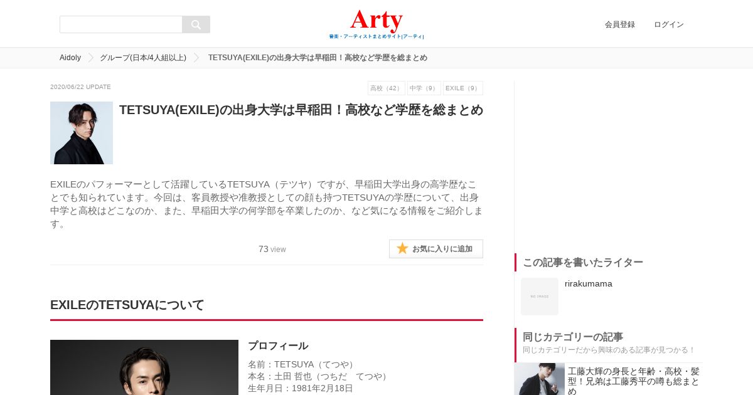Click 工藤大輝 related article thumbnail
Screen dimensions: 753x395
[x=540, y=379]
